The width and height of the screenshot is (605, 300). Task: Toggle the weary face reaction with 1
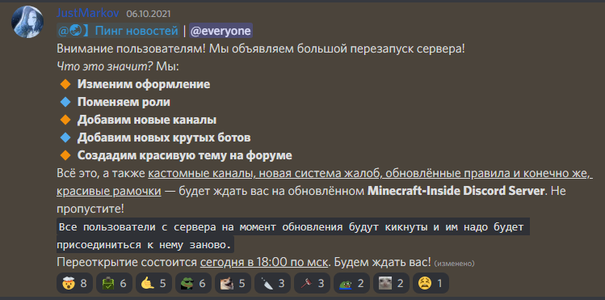[431, 283]
